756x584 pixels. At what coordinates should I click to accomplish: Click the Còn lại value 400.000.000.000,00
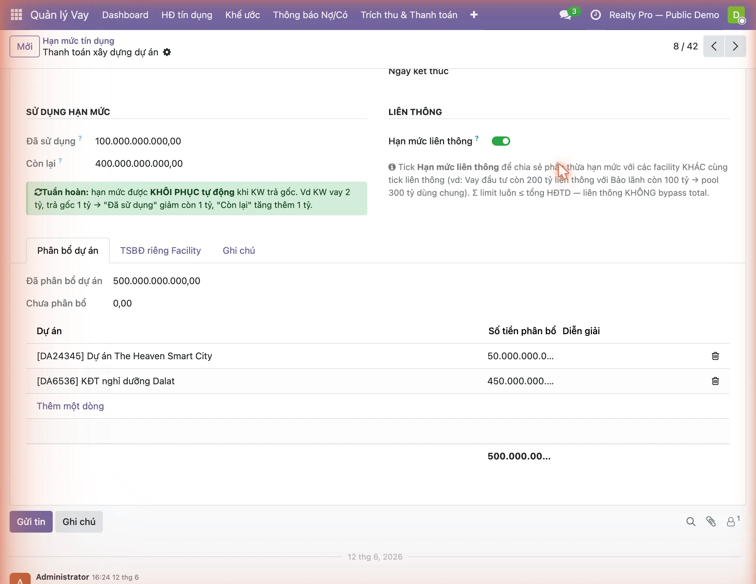pyautogui.click(x=139, y=163)
